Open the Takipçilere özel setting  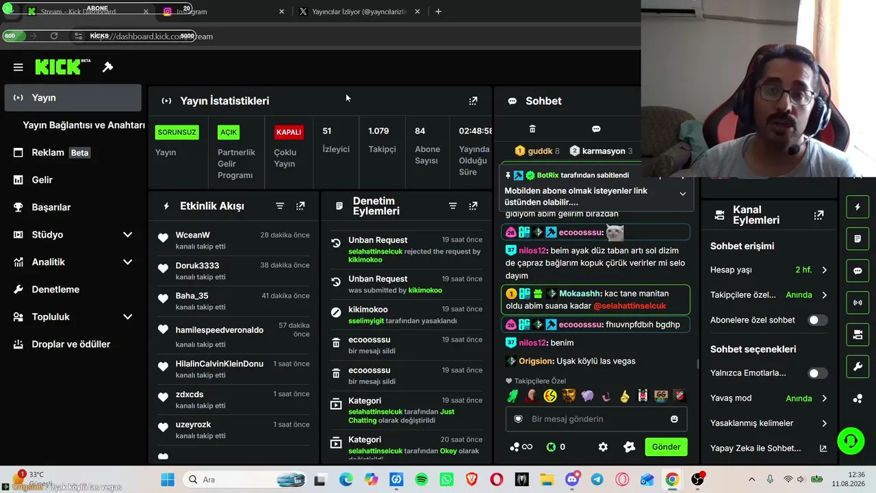769,294
